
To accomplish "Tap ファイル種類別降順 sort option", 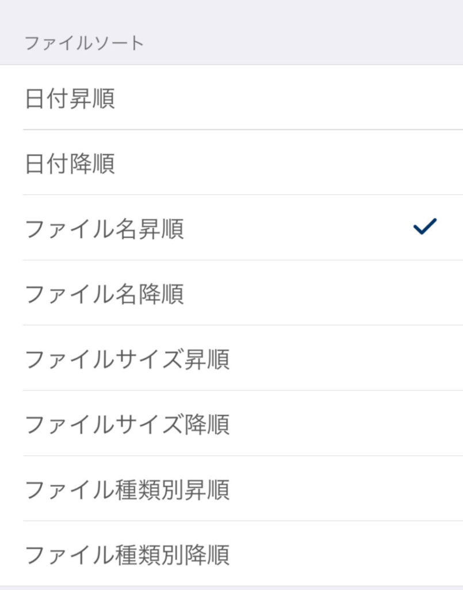I will 128,554.
